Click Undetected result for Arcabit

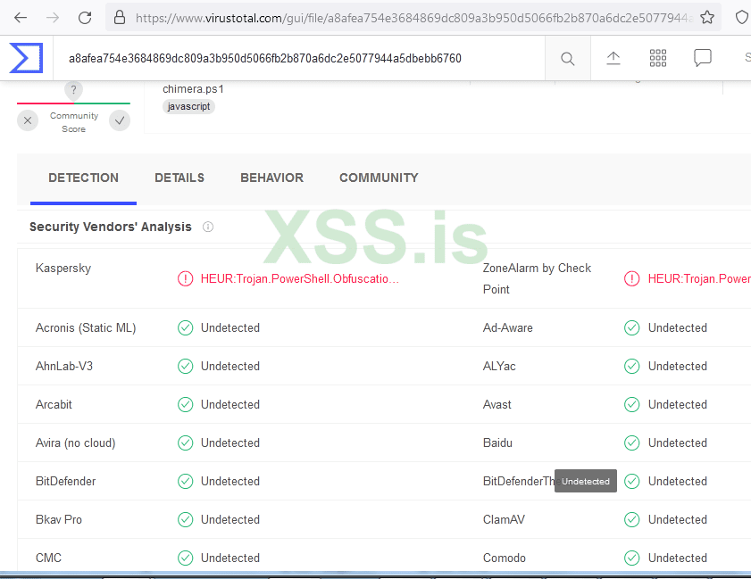(230, 404)
